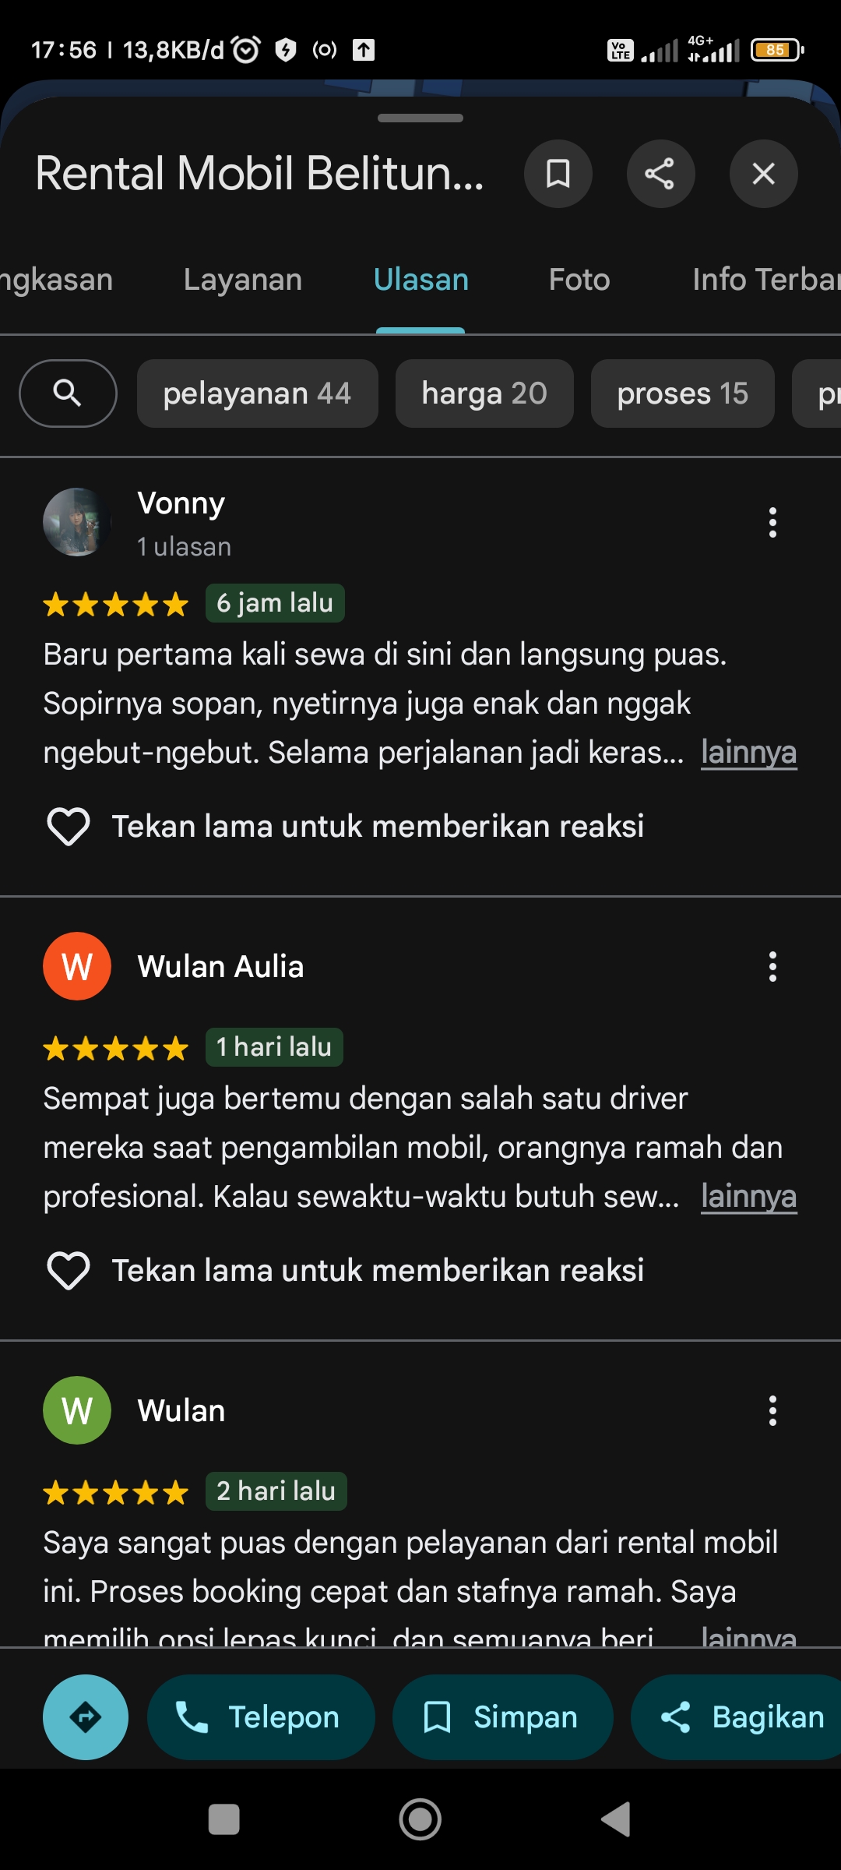This screenshot has width=841, height=1870.
Task: Expand Wulan Aulia's review with "lainnya"
Action: (748, 1197)
